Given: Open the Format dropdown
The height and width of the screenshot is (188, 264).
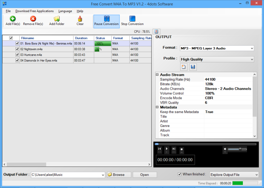Looking at the screenshot, I should click(217, 48).
